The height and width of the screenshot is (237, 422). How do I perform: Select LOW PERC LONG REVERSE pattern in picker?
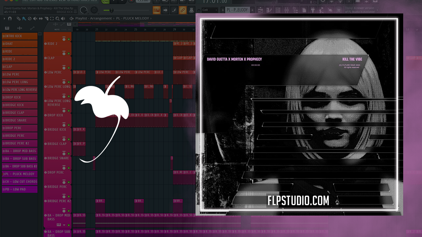click(x=19, y=90)
